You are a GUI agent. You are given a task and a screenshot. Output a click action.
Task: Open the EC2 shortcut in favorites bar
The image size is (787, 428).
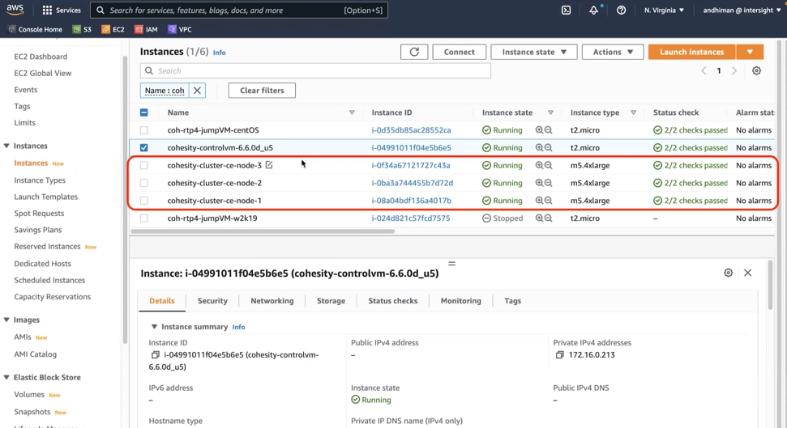coord(113,30)
